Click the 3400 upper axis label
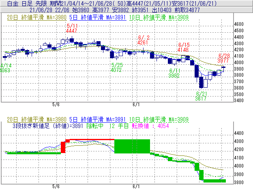Image resolution: width=253 pixels, height=191 pixels. (x=239, y=101)
